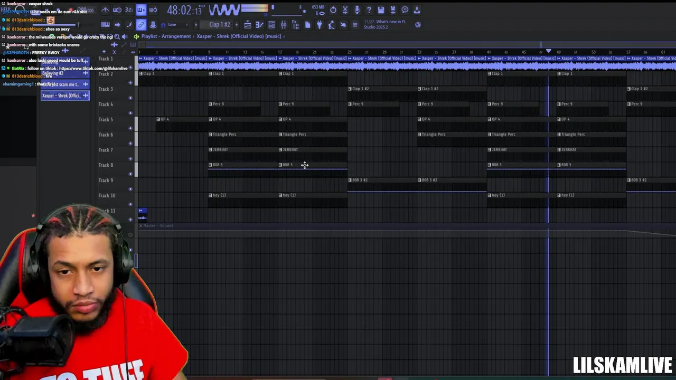676x380 pixels.
Task: Open the Piano roll icon
Action: pyautogui.click(x=259, y=25)
